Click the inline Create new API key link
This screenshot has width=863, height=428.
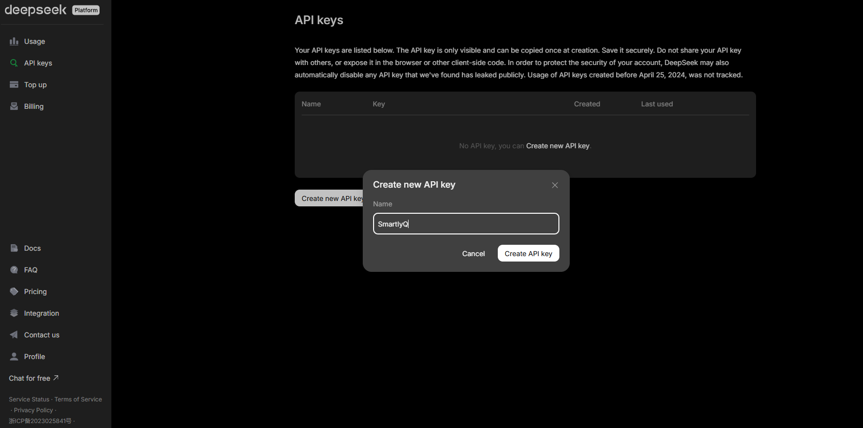click(x=558, y=146)
